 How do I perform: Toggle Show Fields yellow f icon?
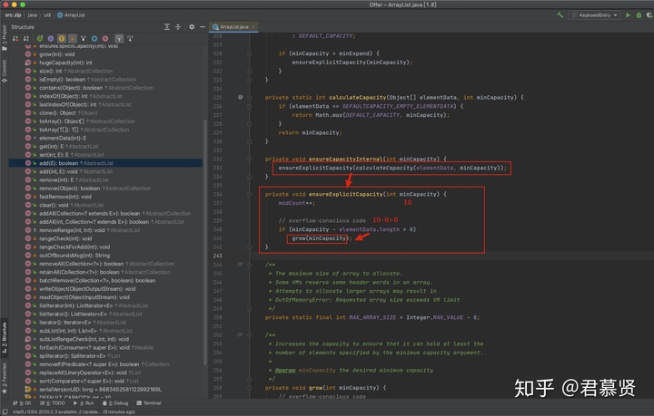(62, 38)
